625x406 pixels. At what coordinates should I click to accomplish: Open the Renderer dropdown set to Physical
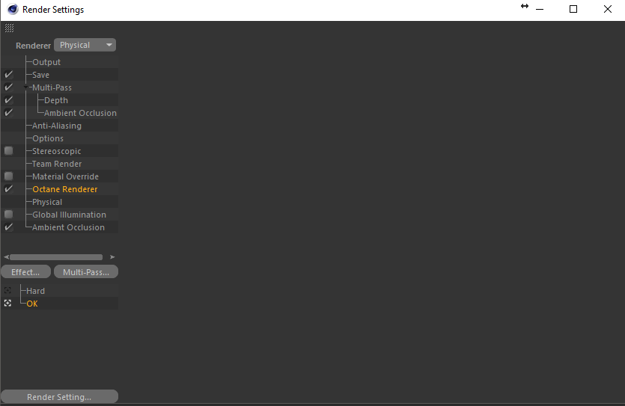[x=85, y=45]
